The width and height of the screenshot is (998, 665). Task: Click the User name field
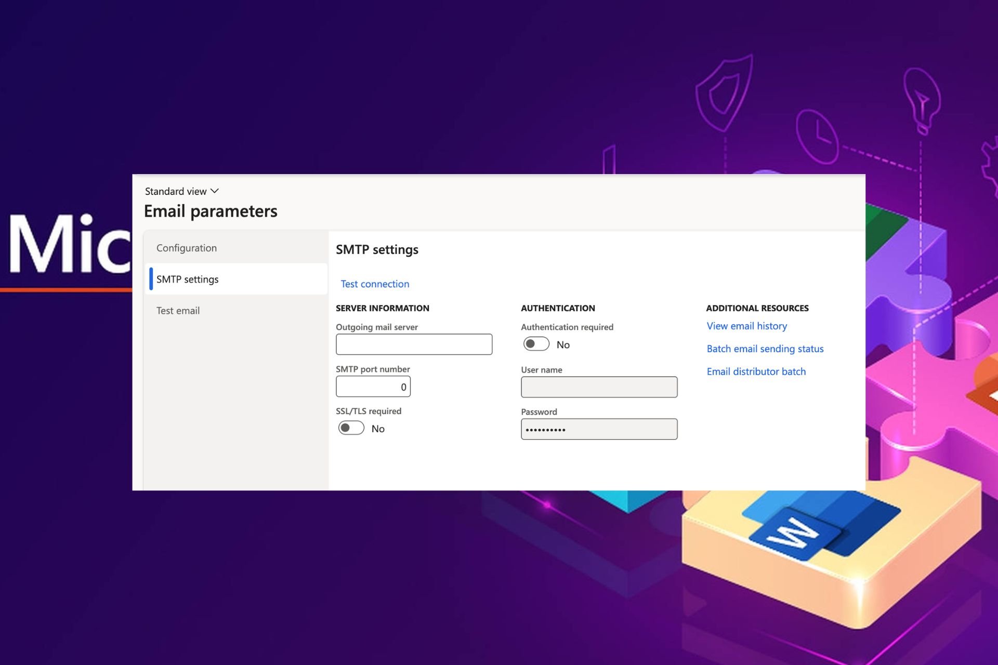(599, 387)
